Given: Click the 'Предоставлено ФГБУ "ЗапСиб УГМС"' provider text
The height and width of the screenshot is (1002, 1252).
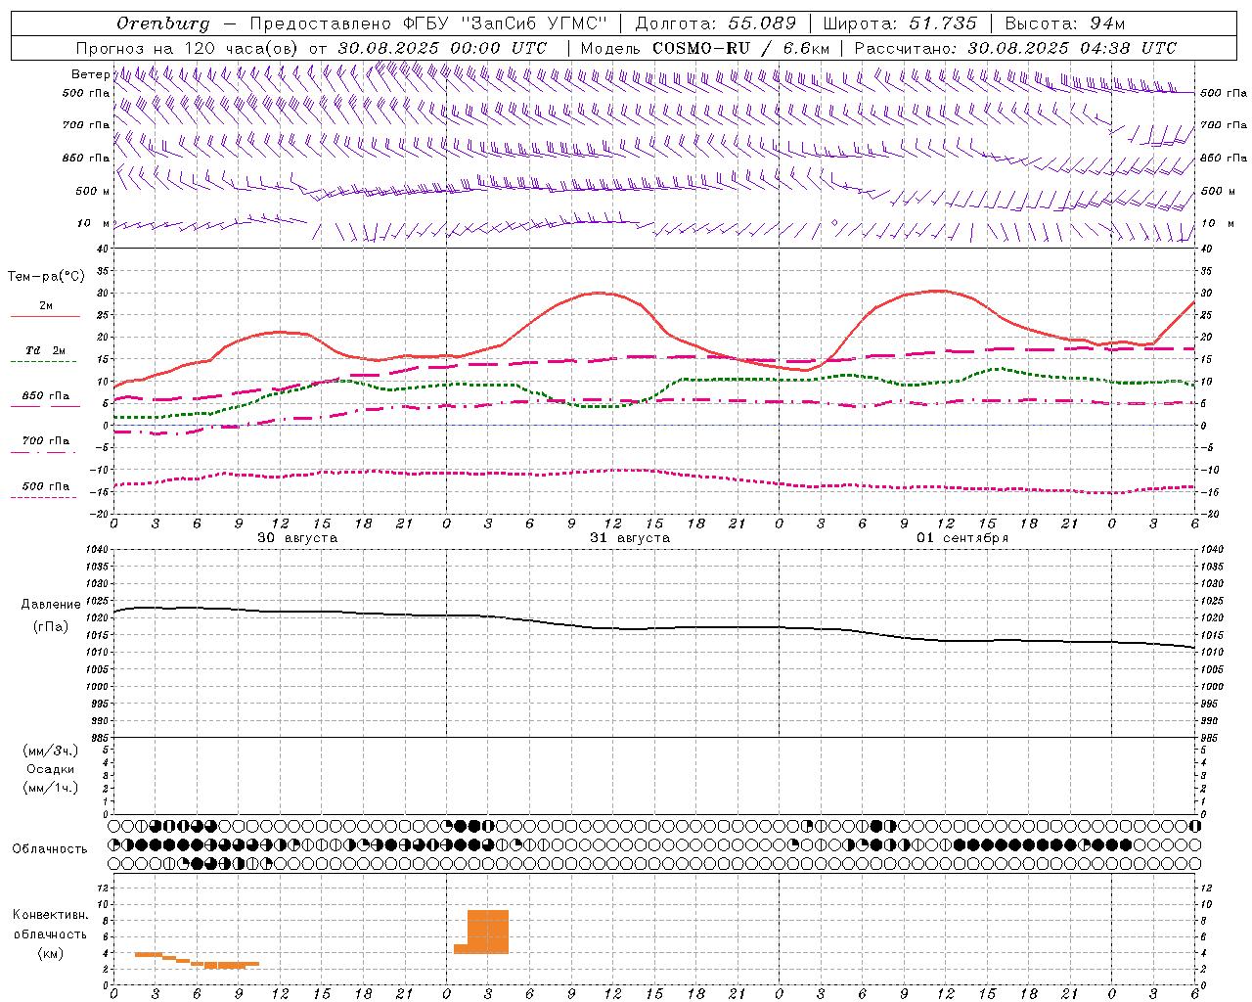Looking at the screenshot, I should click(428, 23).
